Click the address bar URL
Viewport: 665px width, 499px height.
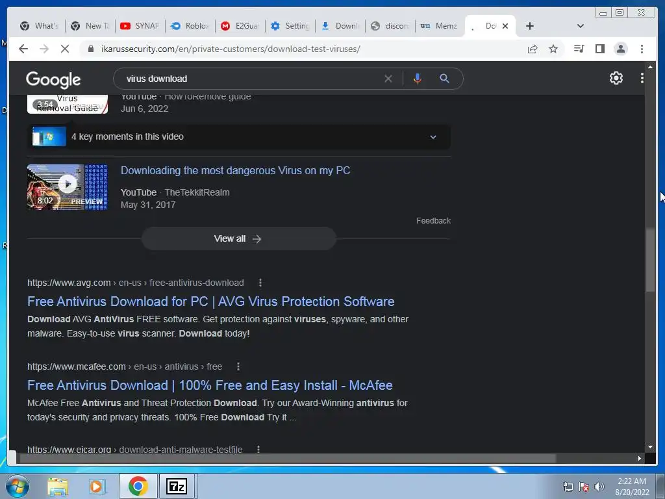231,49
